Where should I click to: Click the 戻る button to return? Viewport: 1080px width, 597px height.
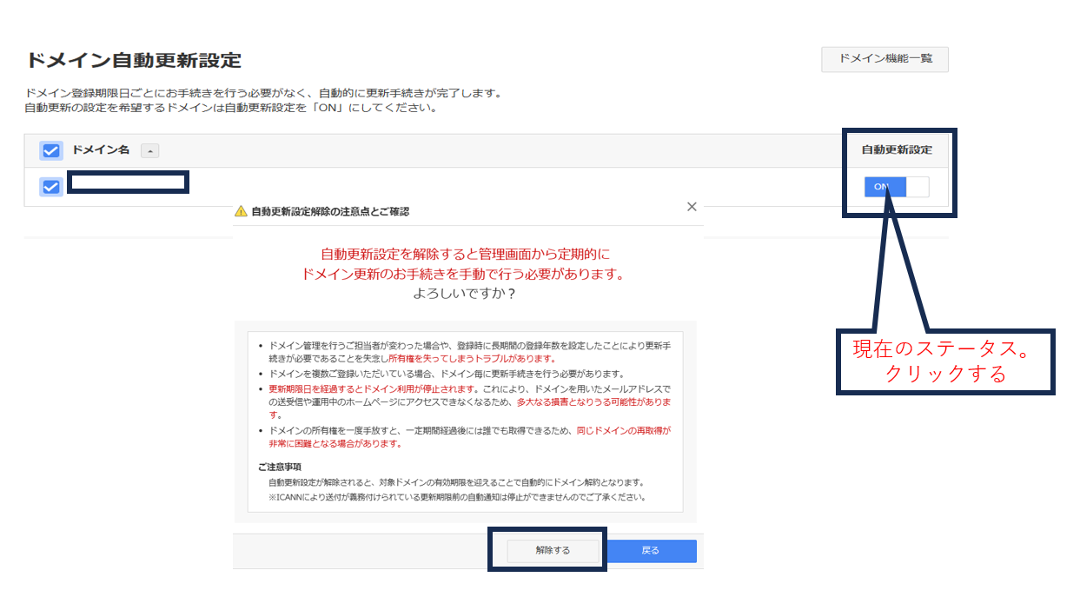pyautogui.click(x=652, y=549)
